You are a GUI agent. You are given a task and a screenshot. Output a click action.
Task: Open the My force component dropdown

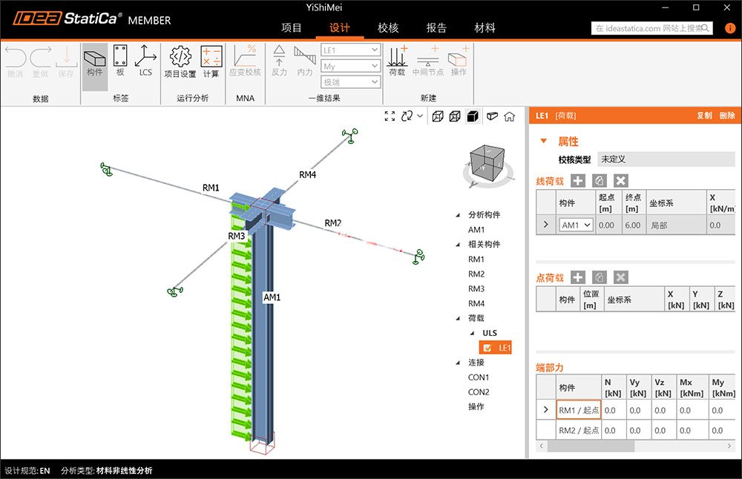(351, 66)
